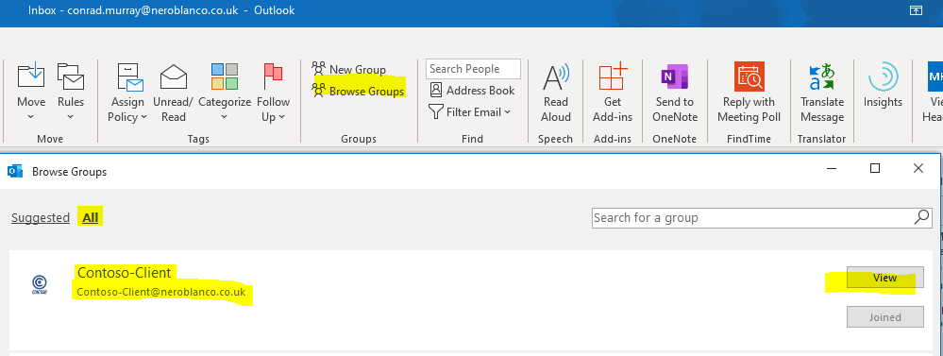Switch to the Suggested groups tab
This screenshot has height=356, width=943.
[41, 218]
